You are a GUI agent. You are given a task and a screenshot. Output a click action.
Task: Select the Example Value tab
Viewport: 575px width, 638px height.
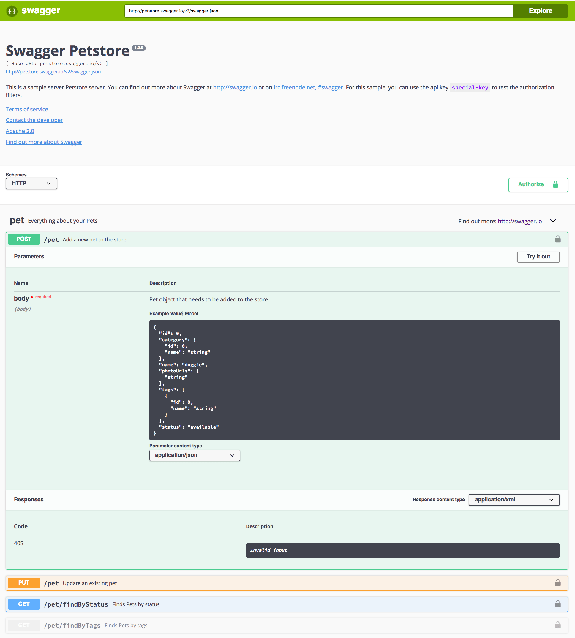click(165, 313)
